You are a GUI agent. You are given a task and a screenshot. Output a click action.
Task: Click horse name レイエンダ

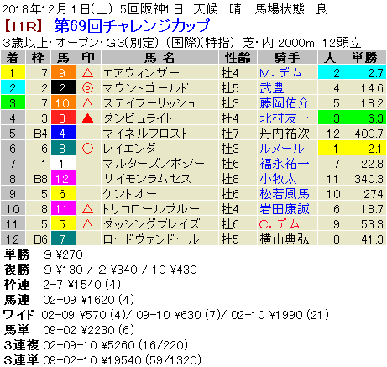(129, 149)
